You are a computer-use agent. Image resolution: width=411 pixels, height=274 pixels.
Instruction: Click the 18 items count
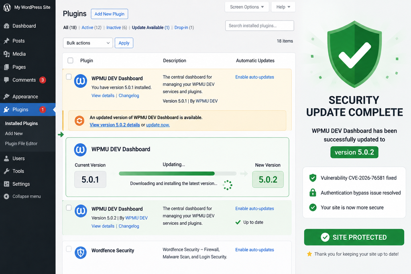tap(285, 41)
